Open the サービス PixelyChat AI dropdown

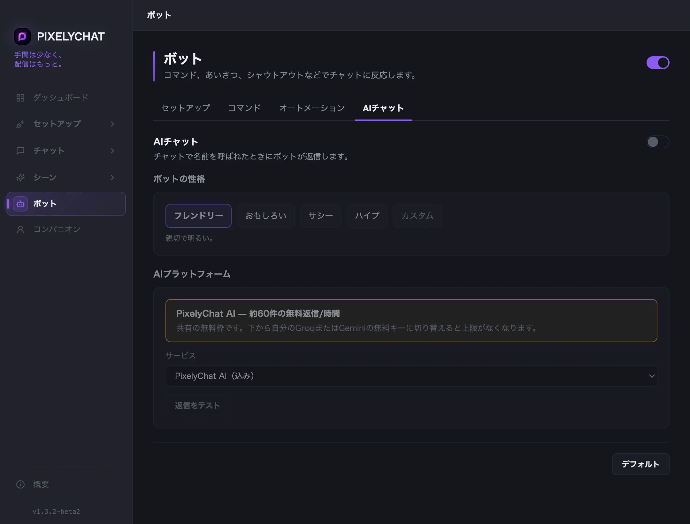pos(411,376)
